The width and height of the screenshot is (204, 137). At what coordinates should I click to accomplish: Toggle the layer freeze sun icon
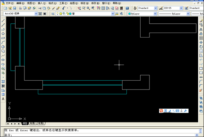[61, 14]
